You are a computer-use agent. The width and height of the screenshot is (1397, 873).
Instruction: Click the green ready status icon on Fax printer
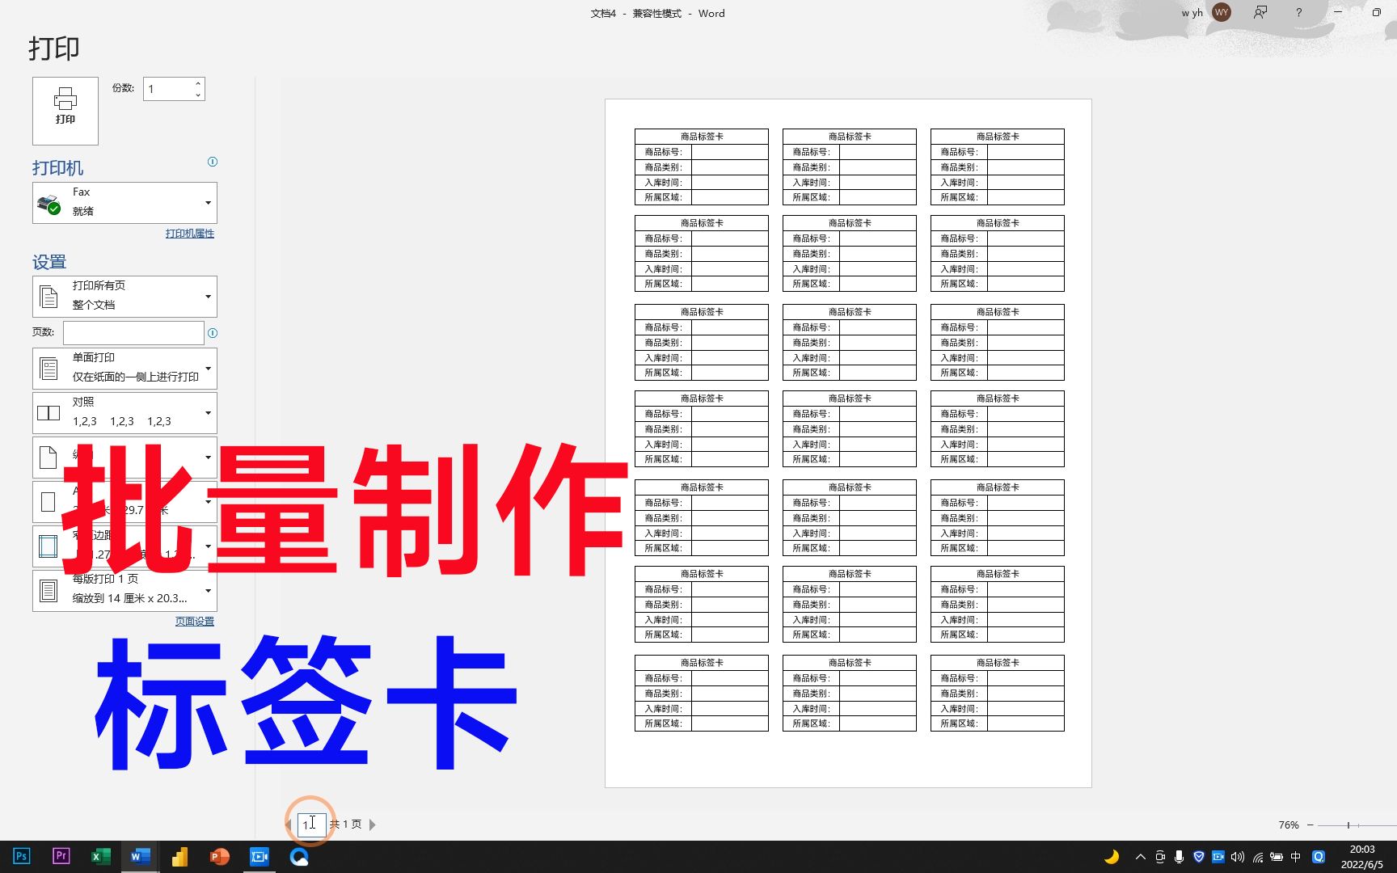tap(53, 209)
